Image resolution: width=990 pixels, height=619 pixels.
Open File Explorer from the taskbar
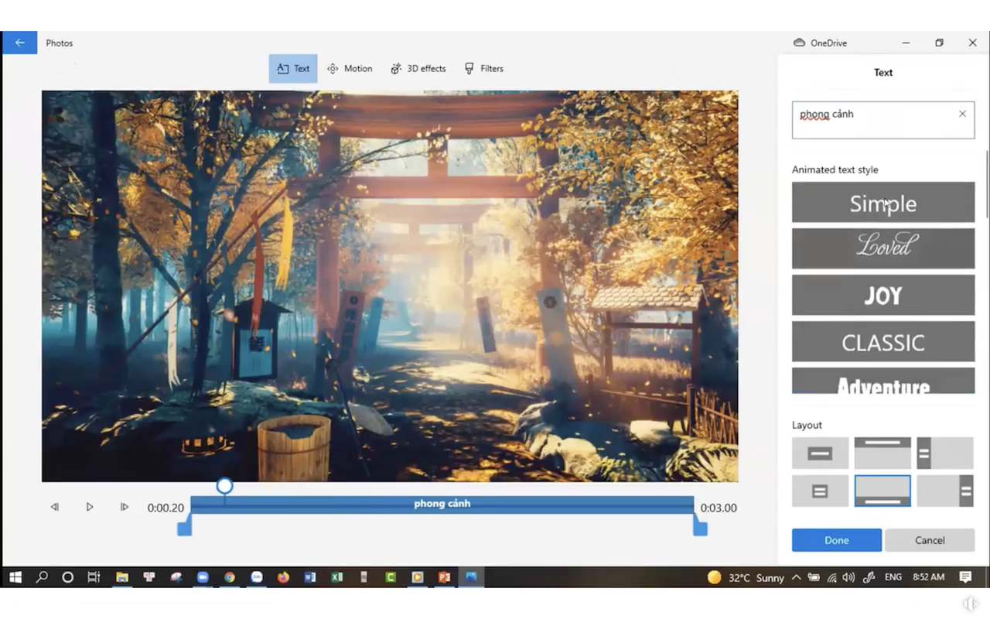pos(122,577)
